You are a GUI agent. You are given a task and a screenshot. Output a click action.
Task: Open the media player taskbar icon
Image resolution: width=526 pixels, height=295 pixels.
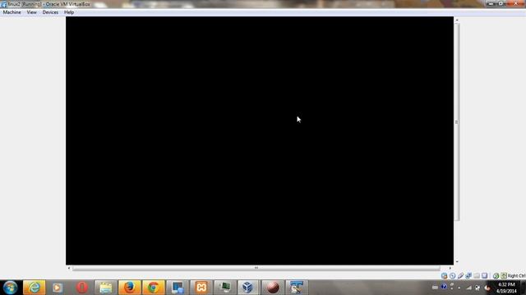point(58,288)
